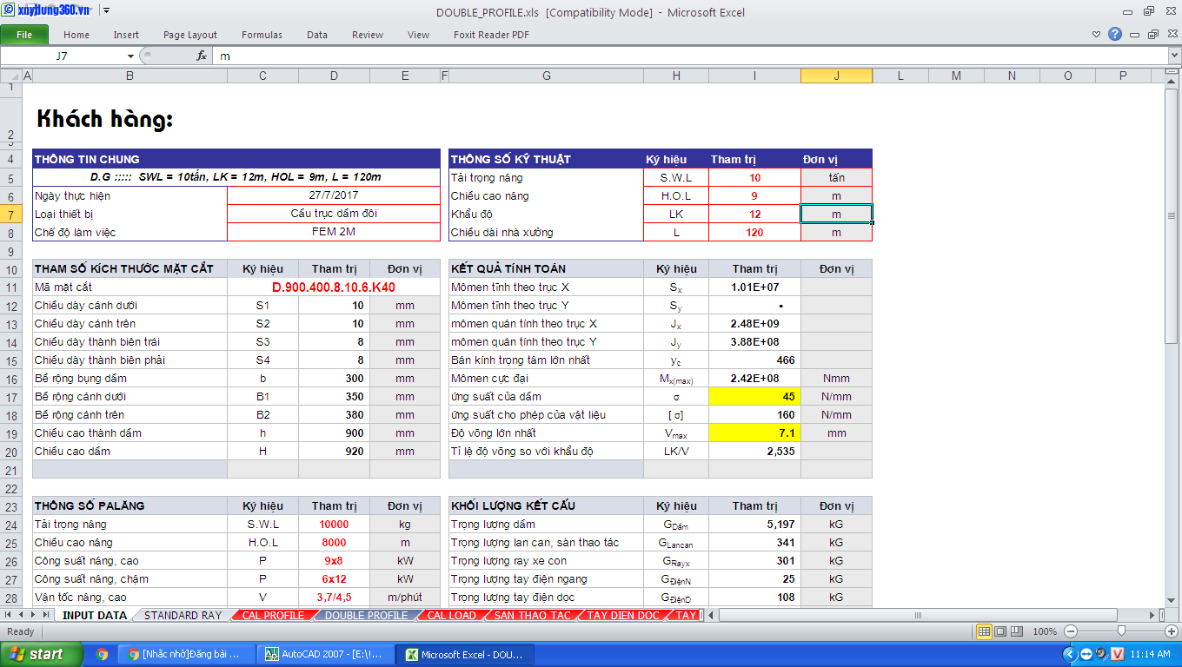Select column J header

point(836,76)
